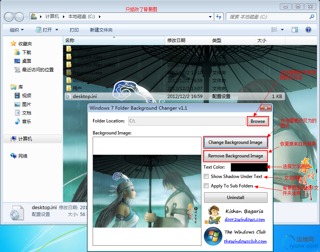
Task: Click Browse to choose folder location
Action: (258, 121)
